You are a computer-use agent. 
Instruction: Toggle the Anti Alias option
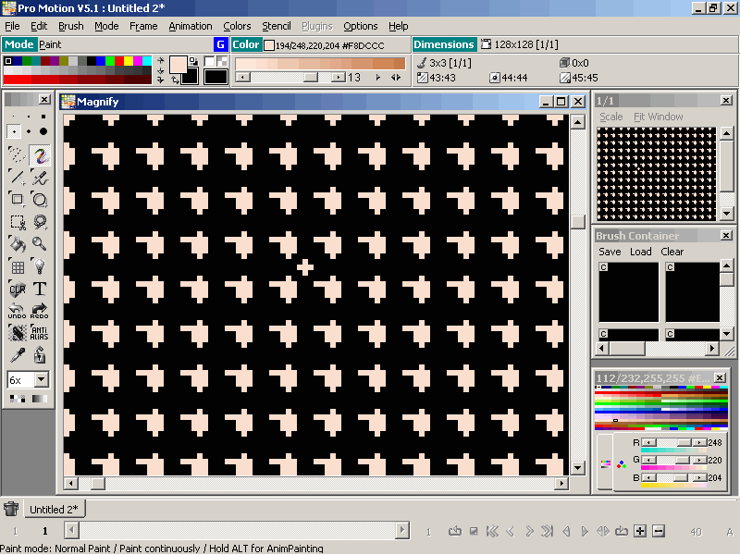[40, 334]
